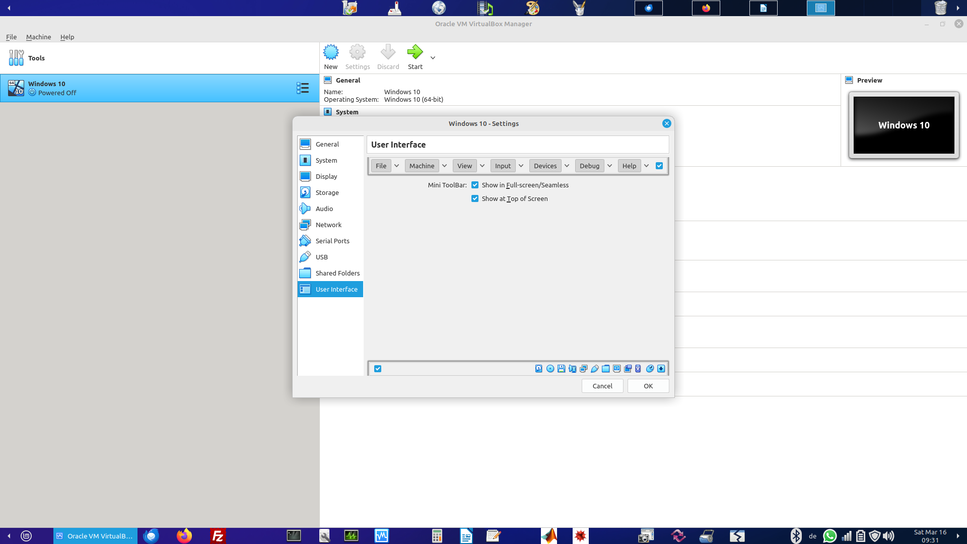Image resolution: width=967 pixels, height=544 pixels.
Task: Expand the Debug menu dropdown arrow
Action: tap(609, 166)
